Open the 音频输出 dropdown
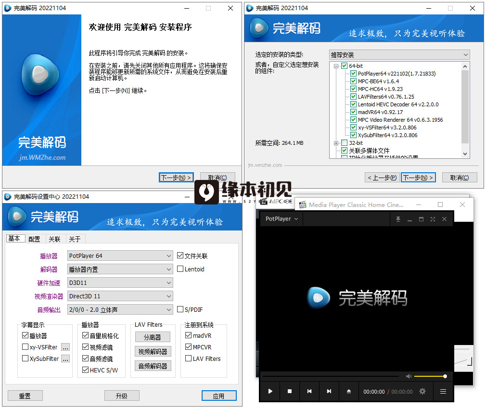The width and height of the screenshot is (486, 409). click(120, 309)
